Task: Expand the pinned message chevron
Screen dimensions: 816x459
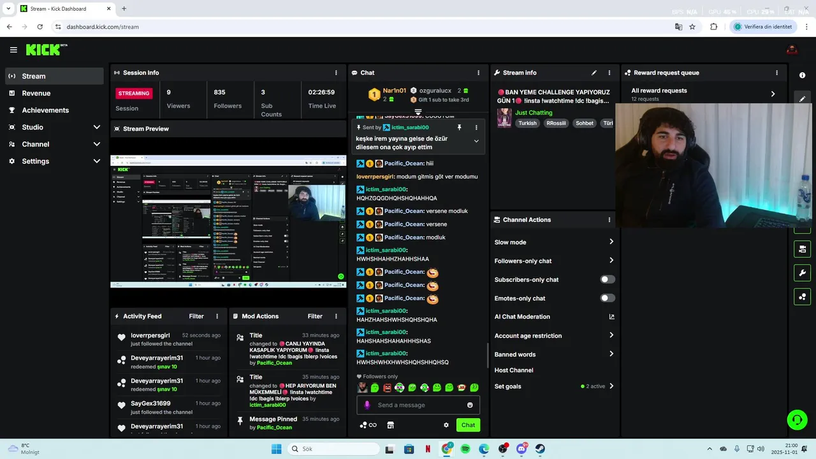Action: tap(476, 141)
